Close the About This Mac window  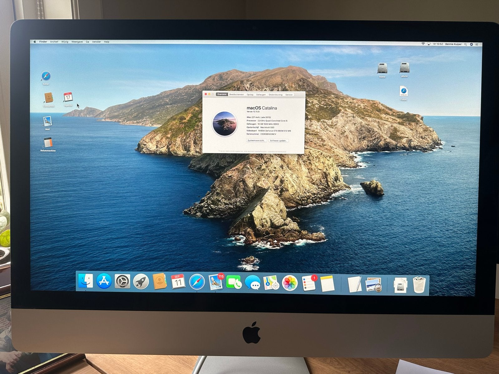point(206,94)
